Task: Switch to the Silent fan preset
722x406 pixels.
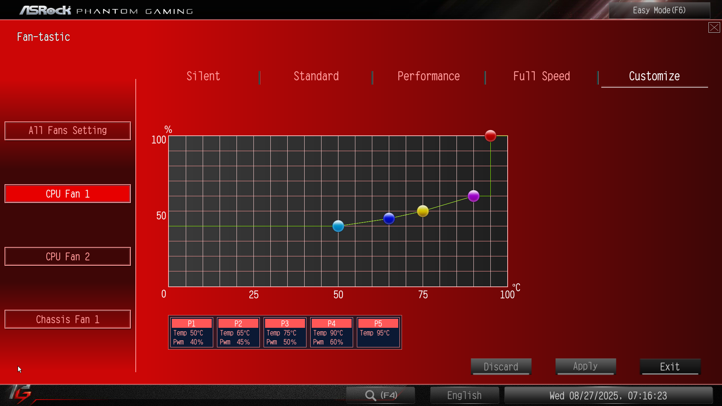Action: [203, 76]
